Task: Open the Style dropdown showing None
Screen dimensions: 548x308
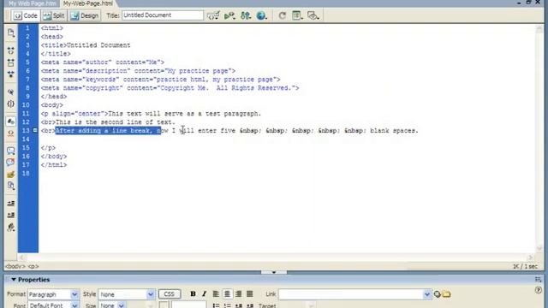Action: [127, 294]
